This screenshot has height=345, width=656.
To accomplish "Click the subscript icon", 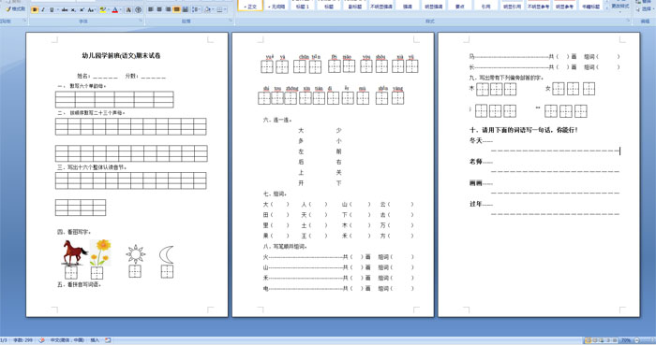I will pyautogui.click(x=73, y=9).
